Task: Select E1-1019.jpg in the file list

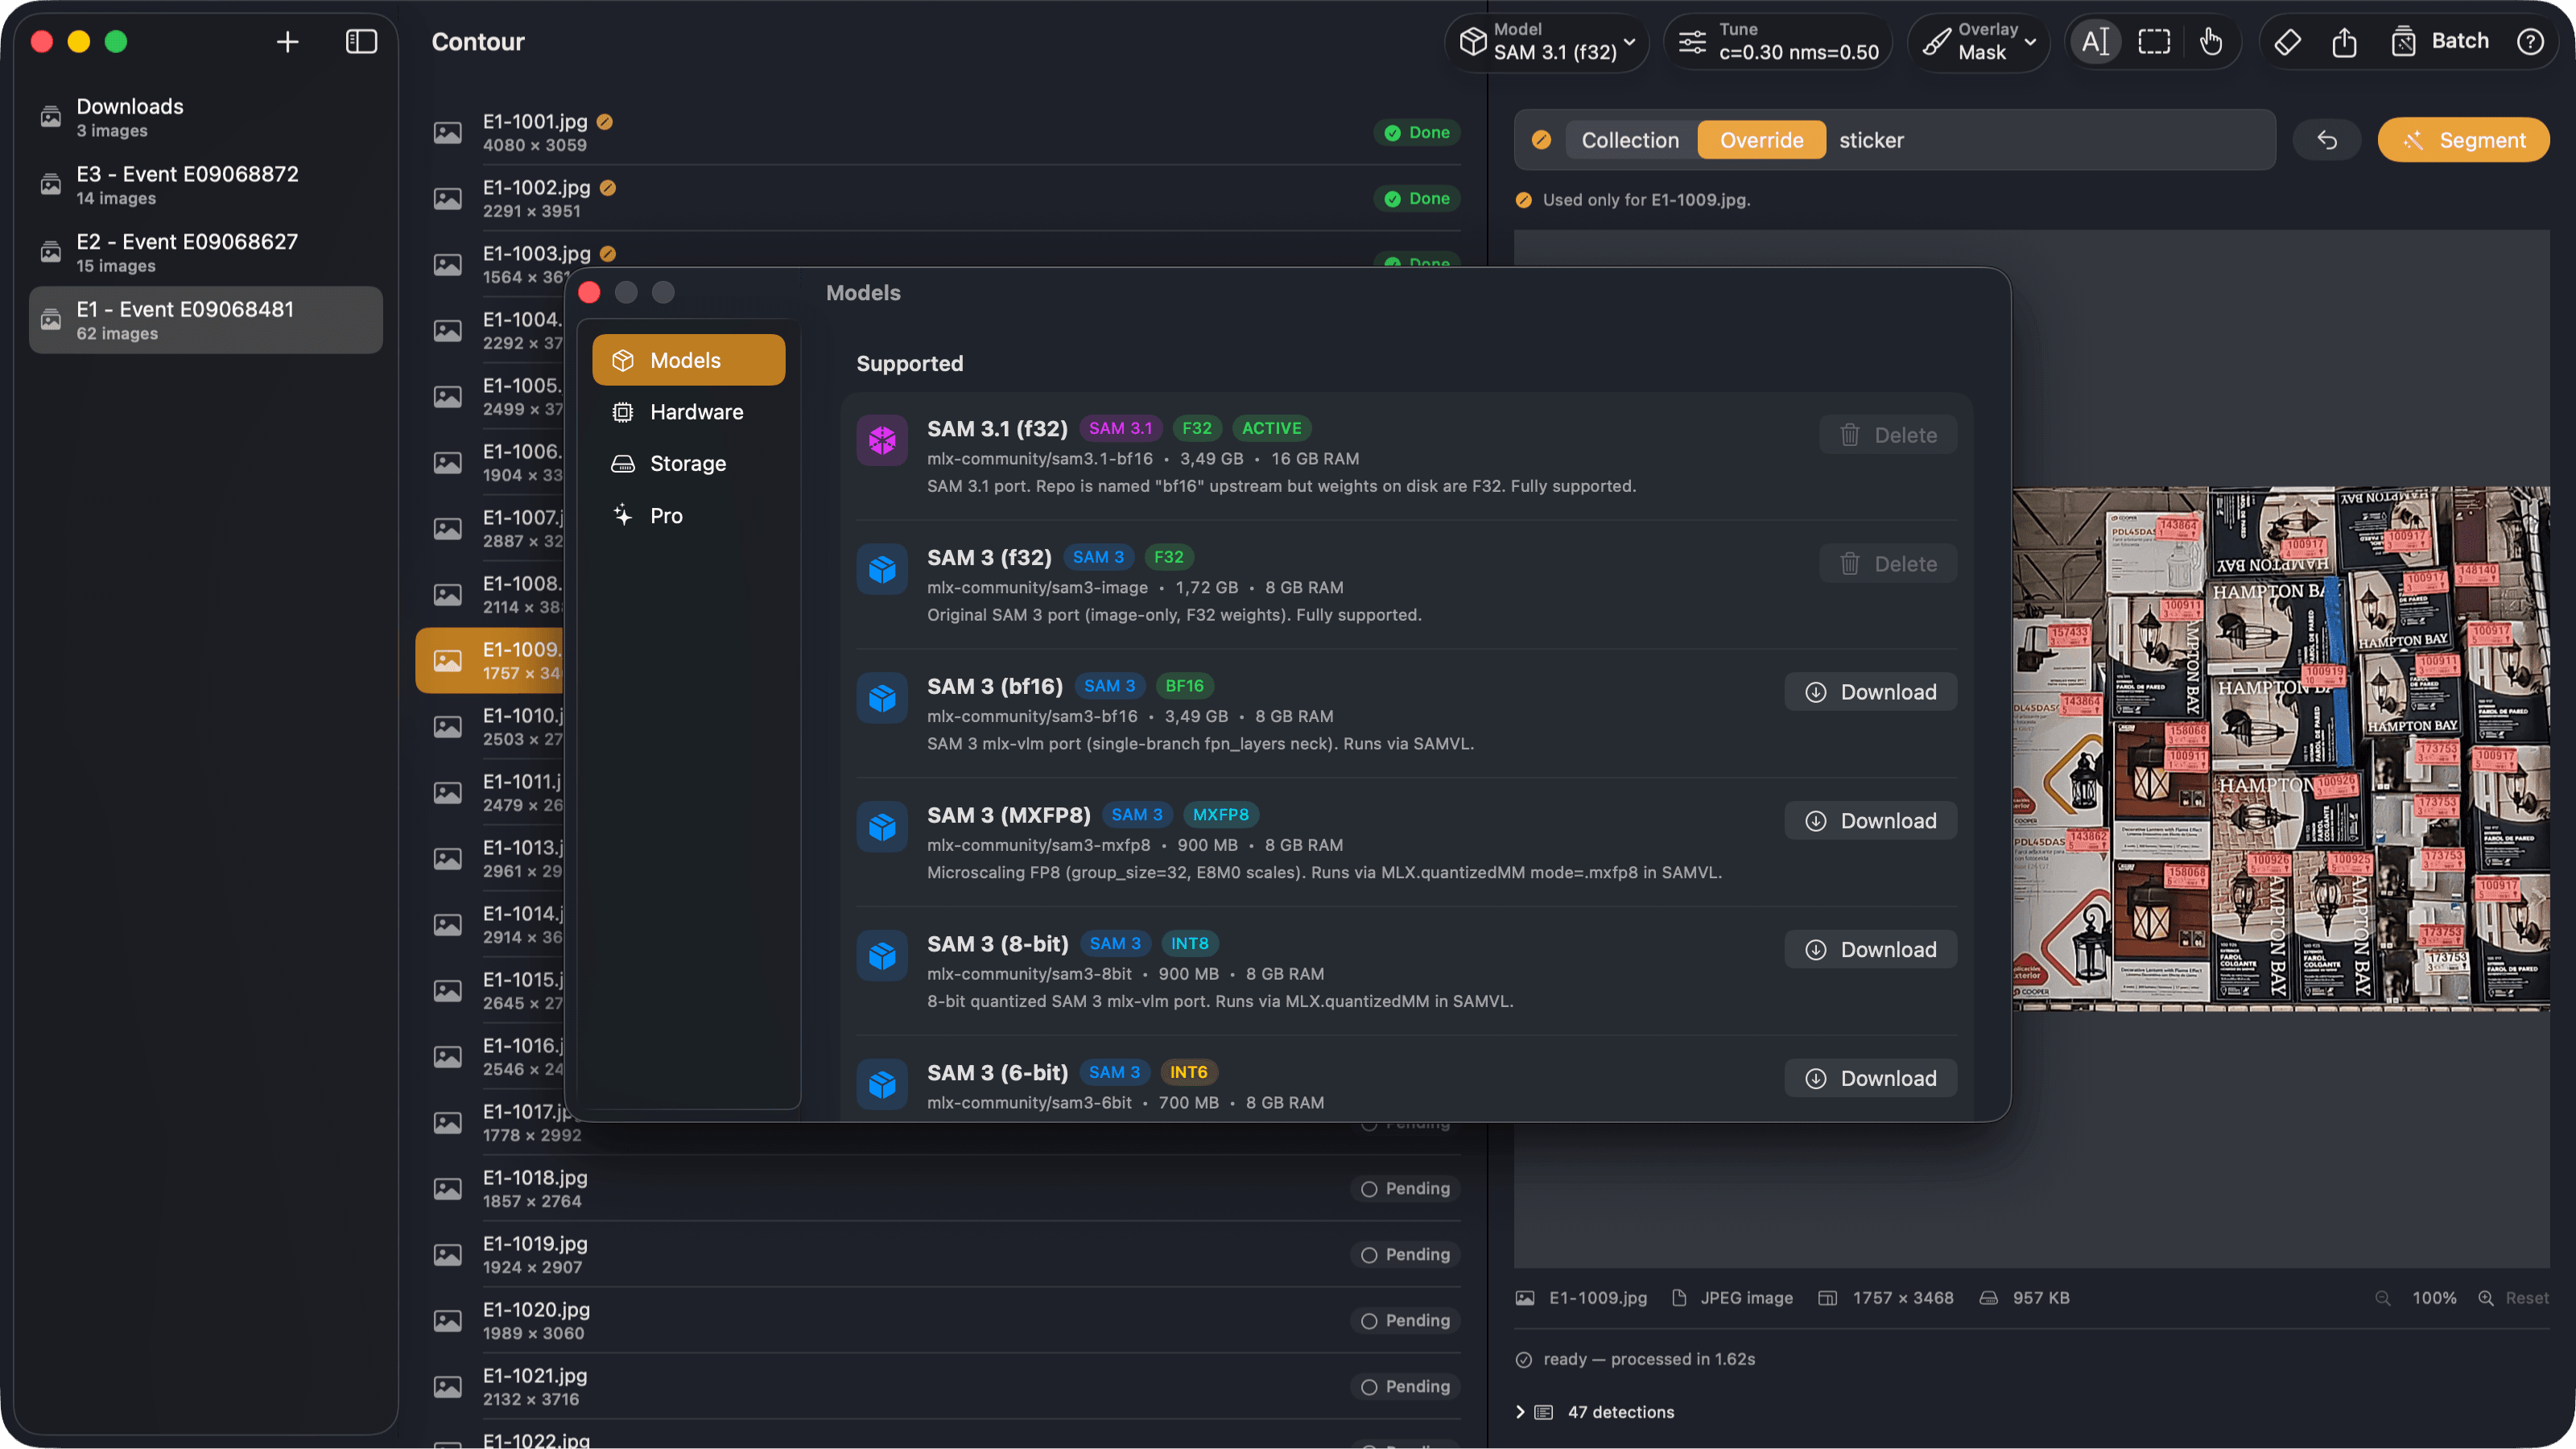Action: (945, 1255)
